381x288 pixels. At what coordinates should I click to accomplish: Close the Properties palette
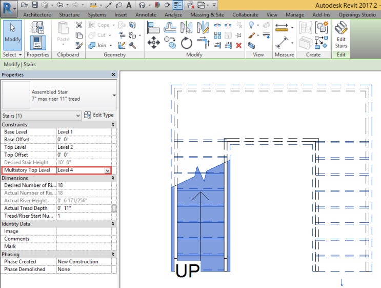click(113, 74)
